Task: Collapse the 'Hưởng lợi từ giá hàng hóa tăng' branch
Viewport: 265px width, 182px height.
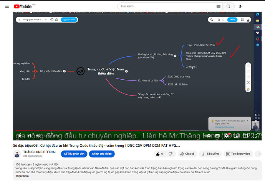Action: coord(175,56)
